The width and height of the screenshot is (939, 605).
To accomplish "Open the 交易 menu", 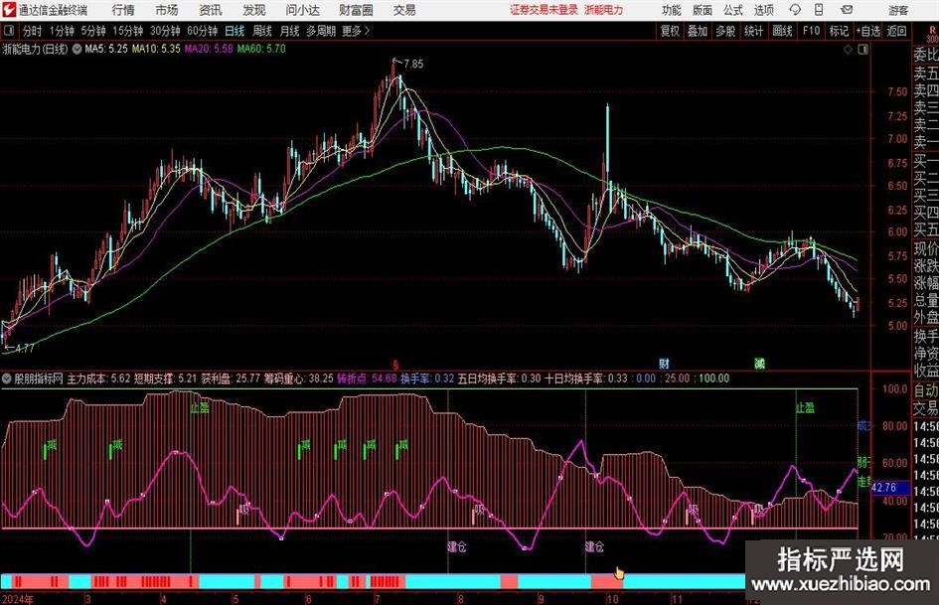I will coord(404,10).
